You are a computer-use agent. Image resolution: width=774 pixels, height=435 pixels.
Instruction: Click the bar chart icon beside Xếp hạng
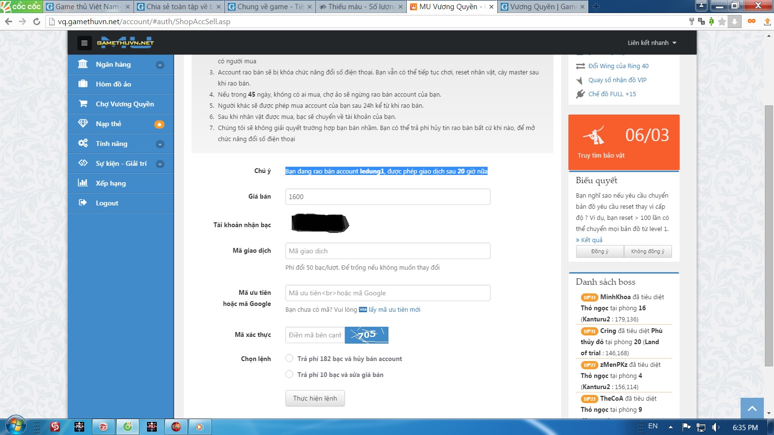pos(83,183)
